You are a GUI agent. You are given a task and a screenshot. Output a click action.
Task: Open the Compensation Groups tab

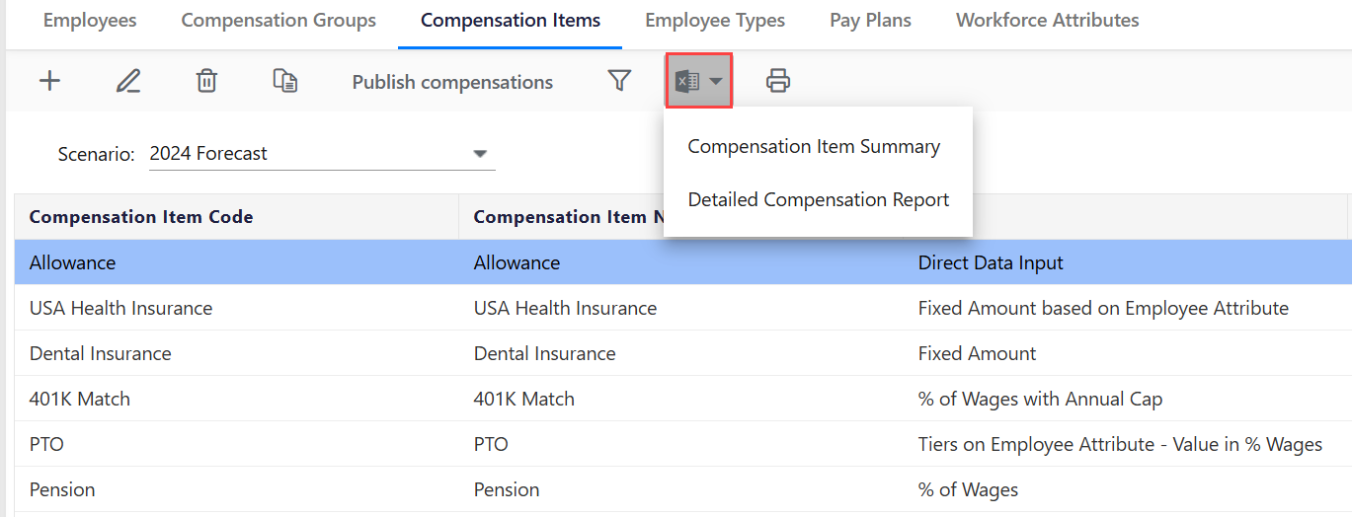tap(278, 21)
